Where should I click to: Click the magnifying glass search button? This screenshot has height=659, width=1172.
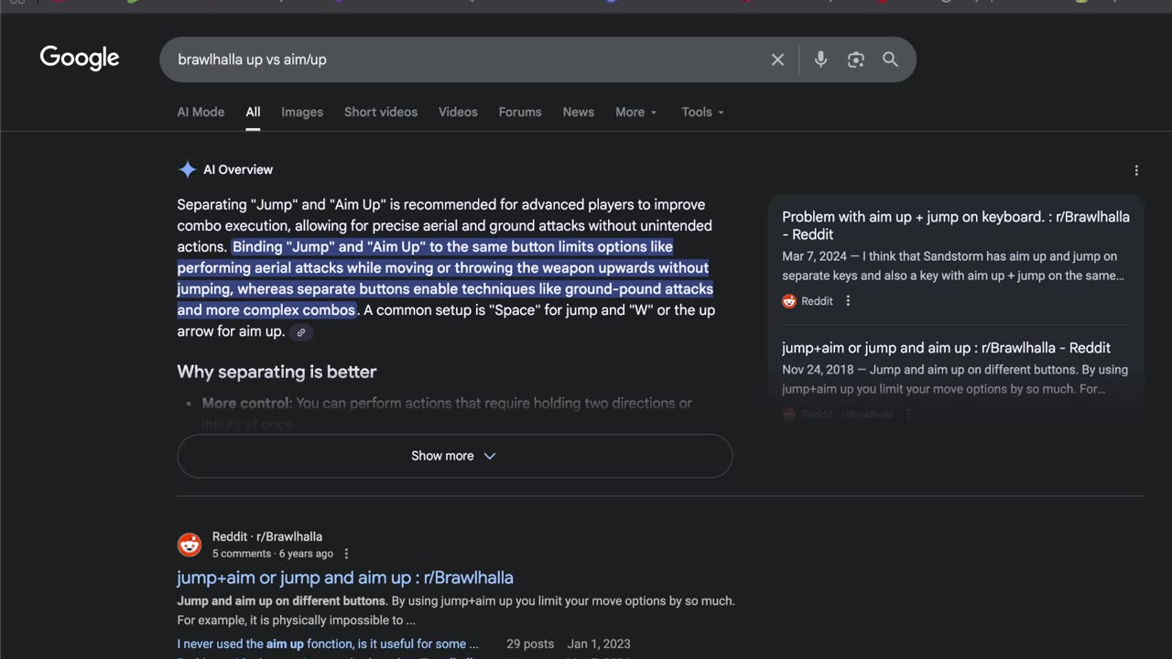890,59
